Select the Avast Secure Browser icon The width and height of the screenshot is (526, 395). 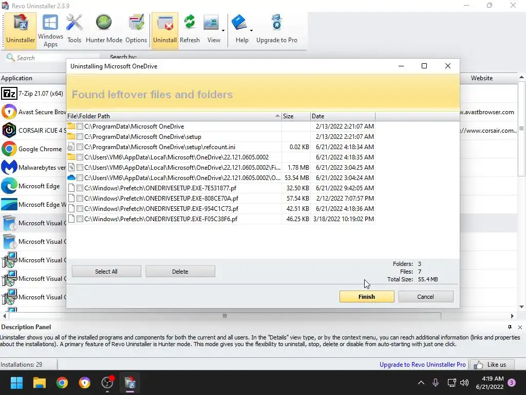click(x=9, y=112)
